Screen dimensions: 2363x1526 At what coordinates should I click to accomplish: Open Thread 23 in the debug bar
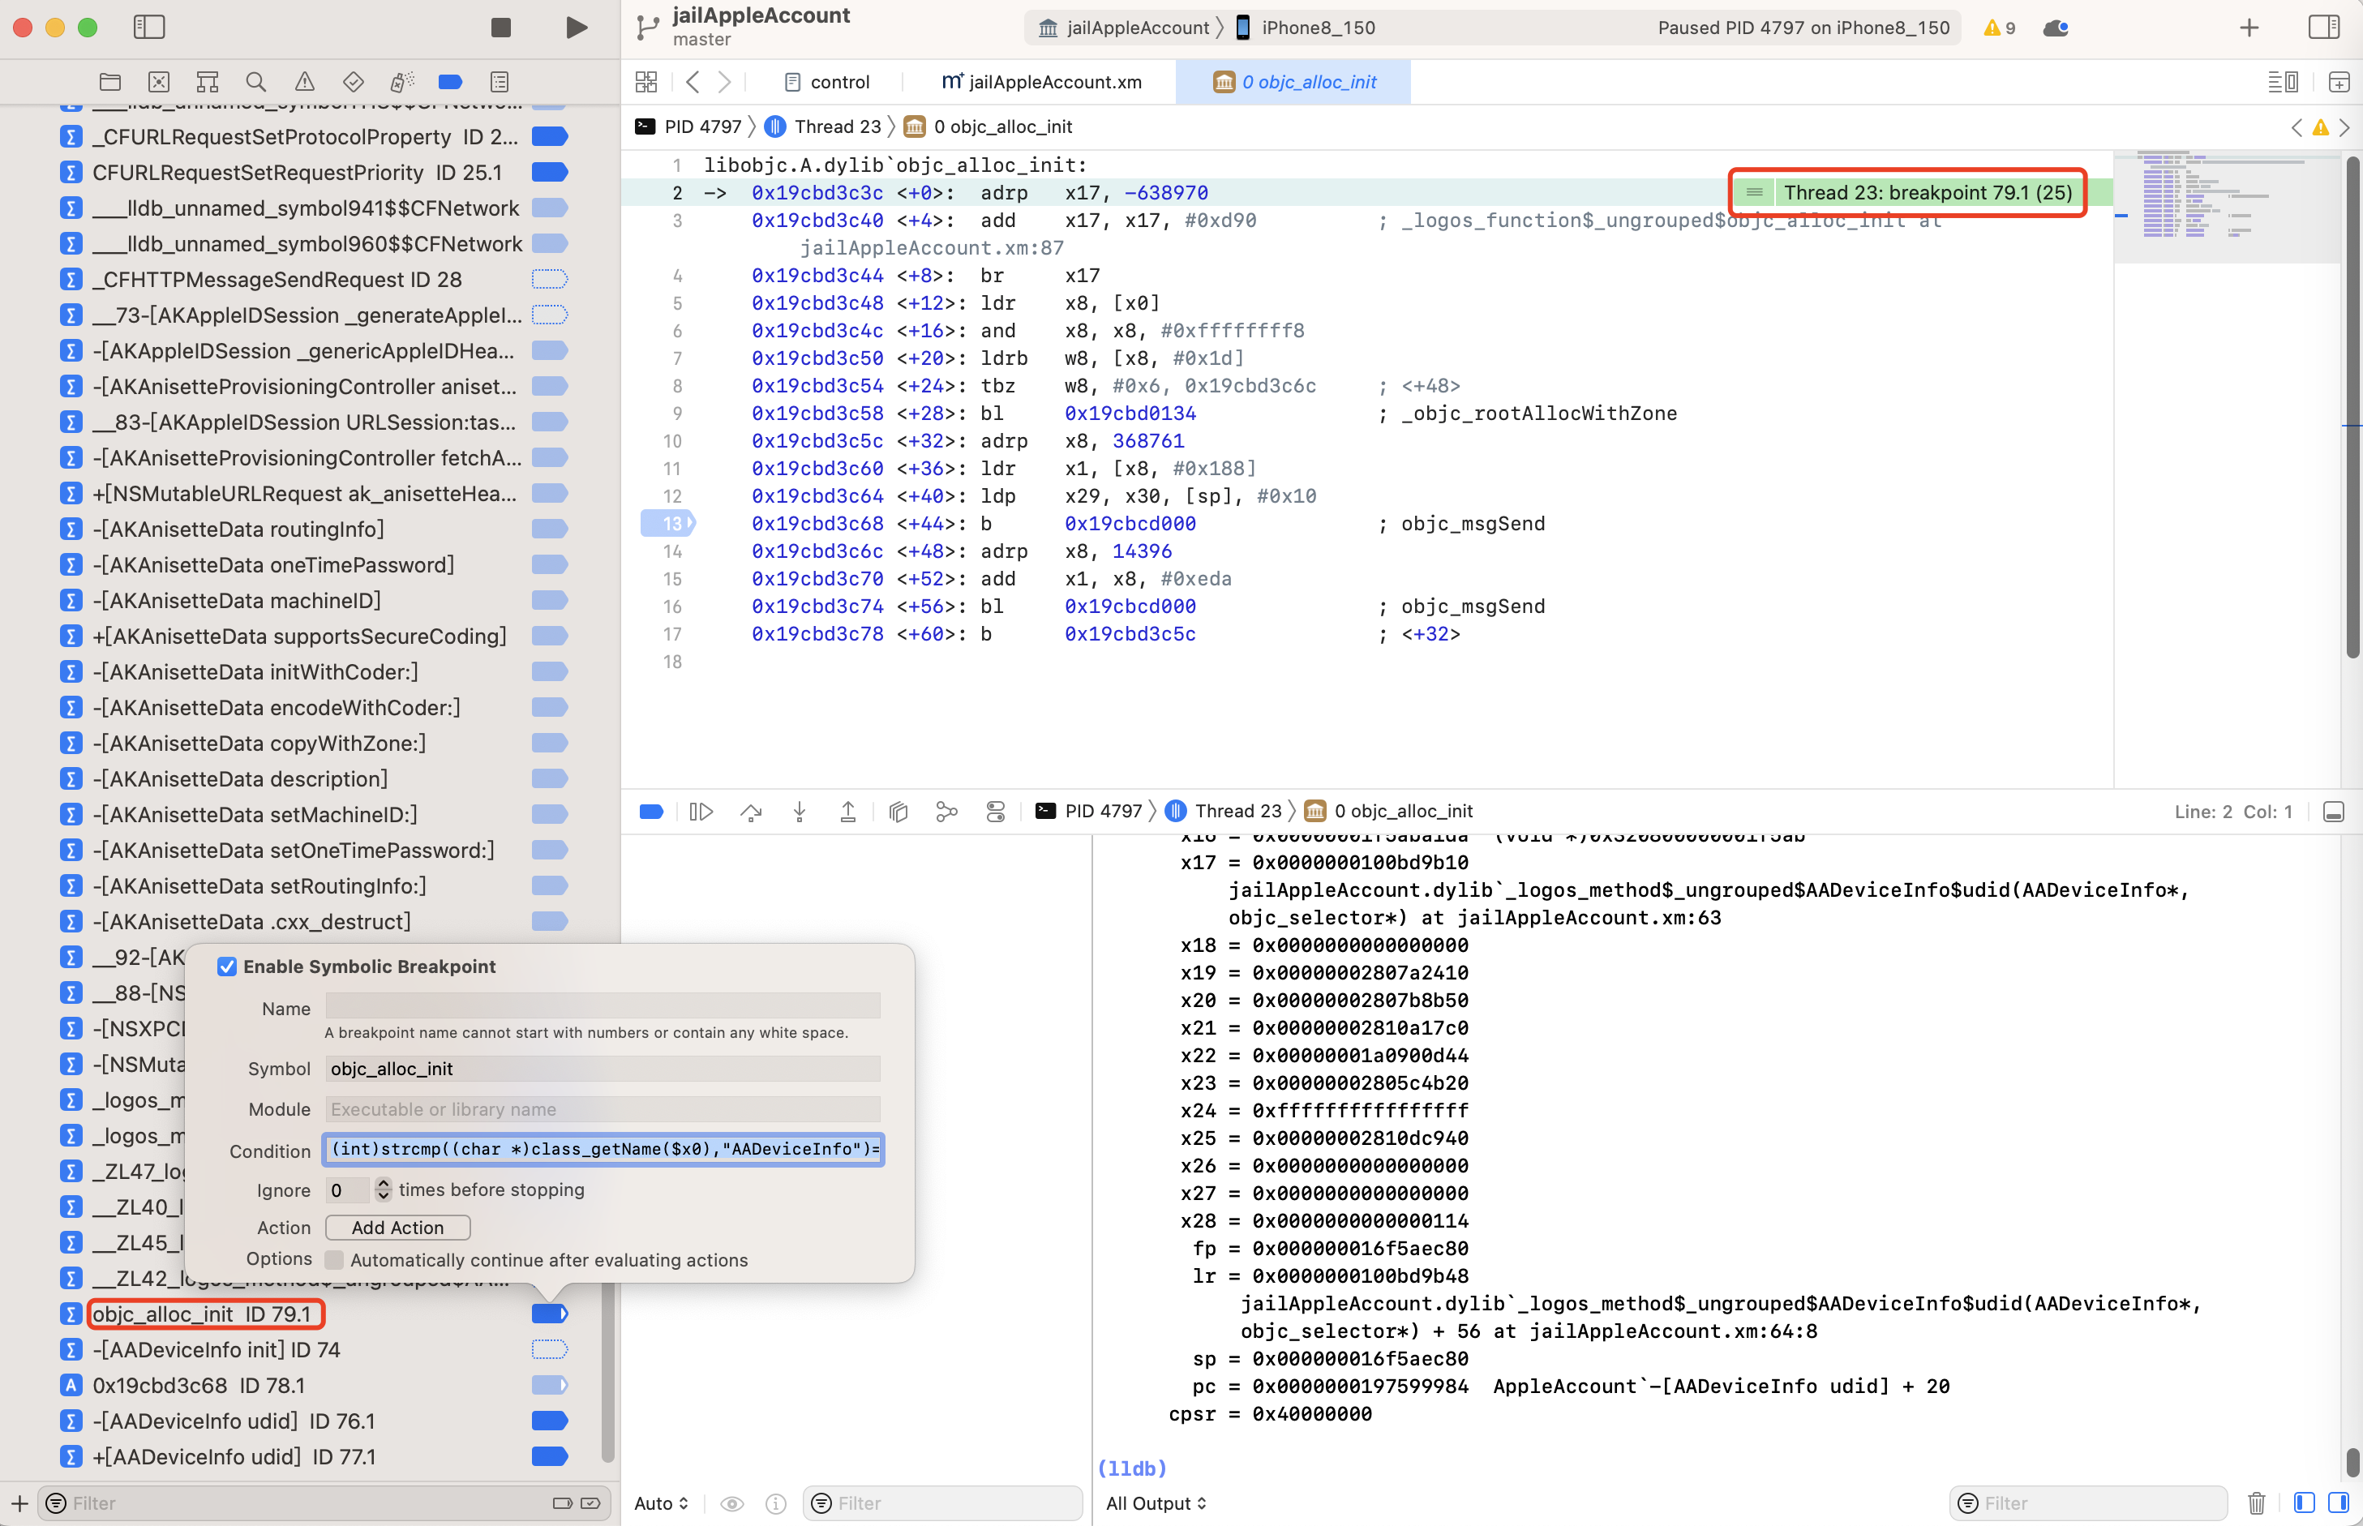click(1224, 812)
